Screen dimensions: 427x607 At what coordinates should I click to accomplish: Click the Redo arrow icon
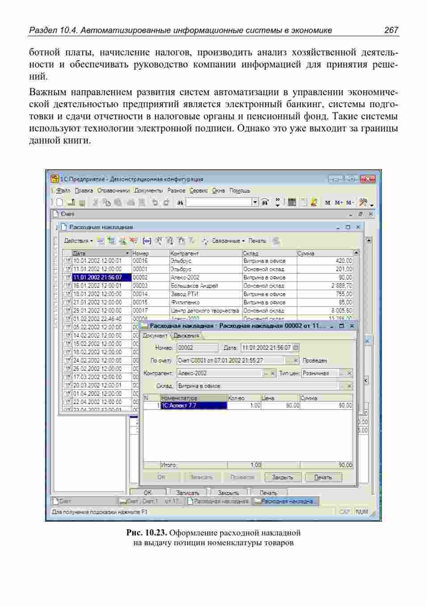point(166,202)
